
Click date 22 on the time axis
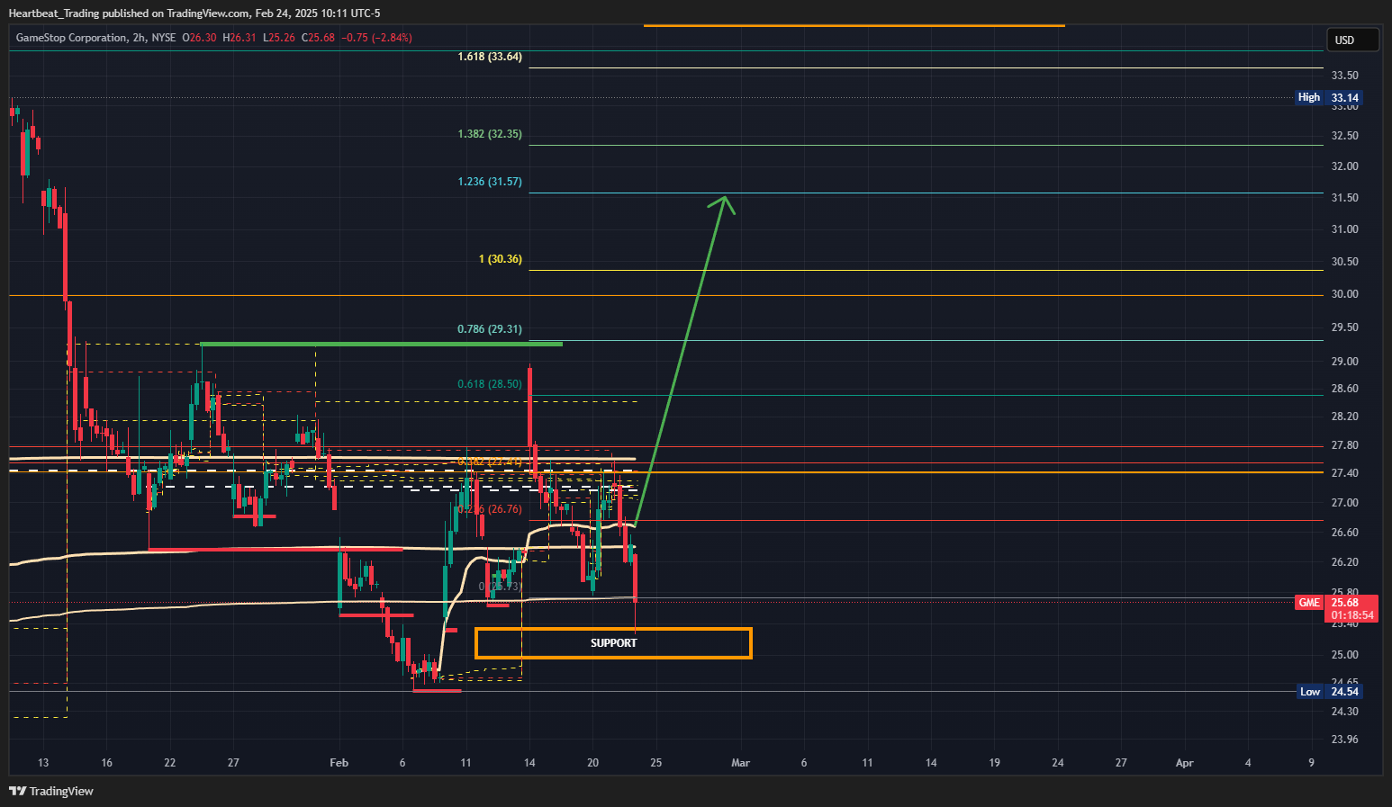pos(170,763)
